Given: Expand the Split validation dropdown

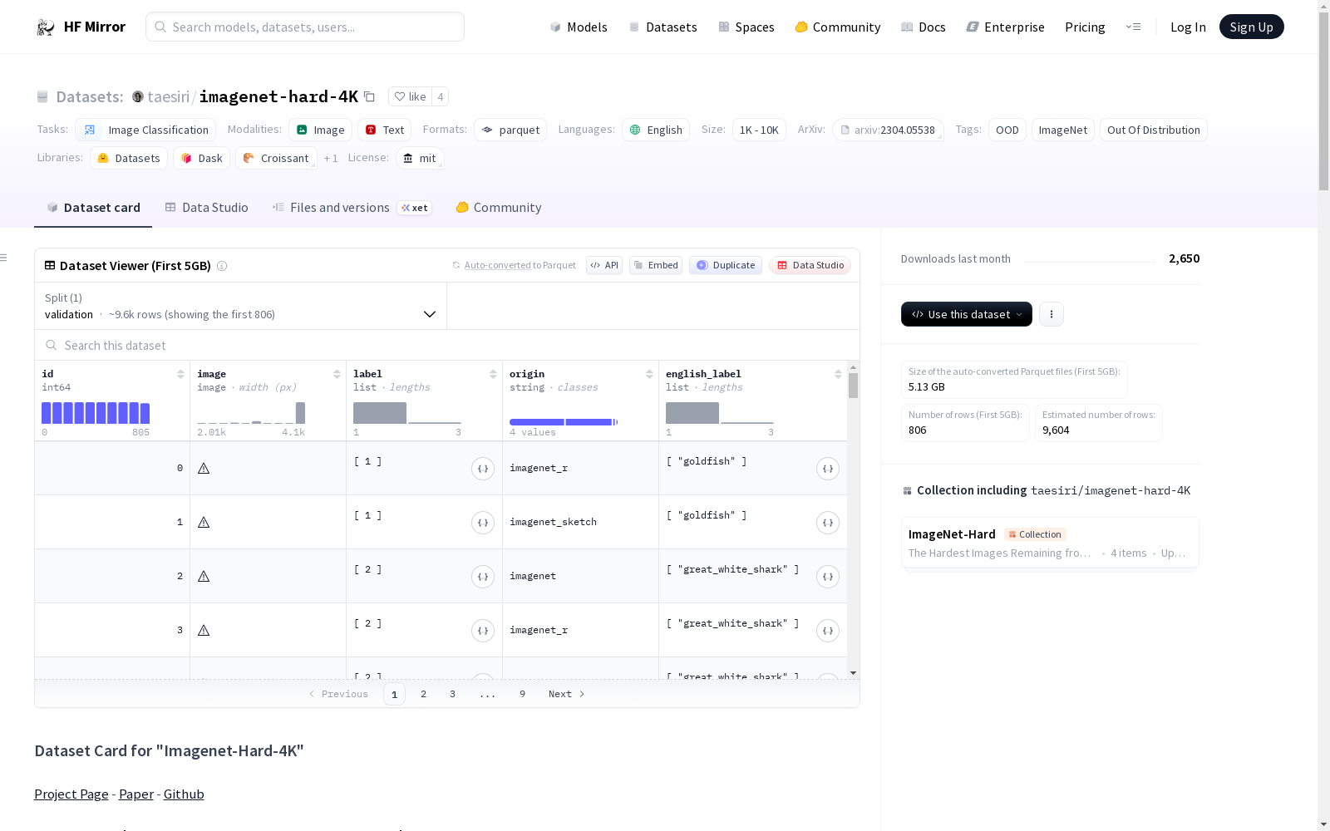Looking at the screenshot, I should point(241,306).
